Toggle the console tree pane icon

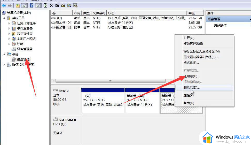[x=24, y=6]
